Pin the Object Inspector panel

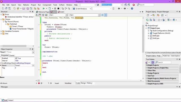click(30, 49)
